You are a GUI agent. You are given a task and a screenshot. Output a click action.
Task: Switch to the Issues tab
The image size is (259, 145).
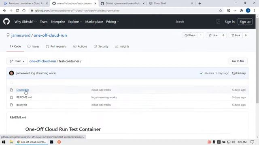point(33,47)
